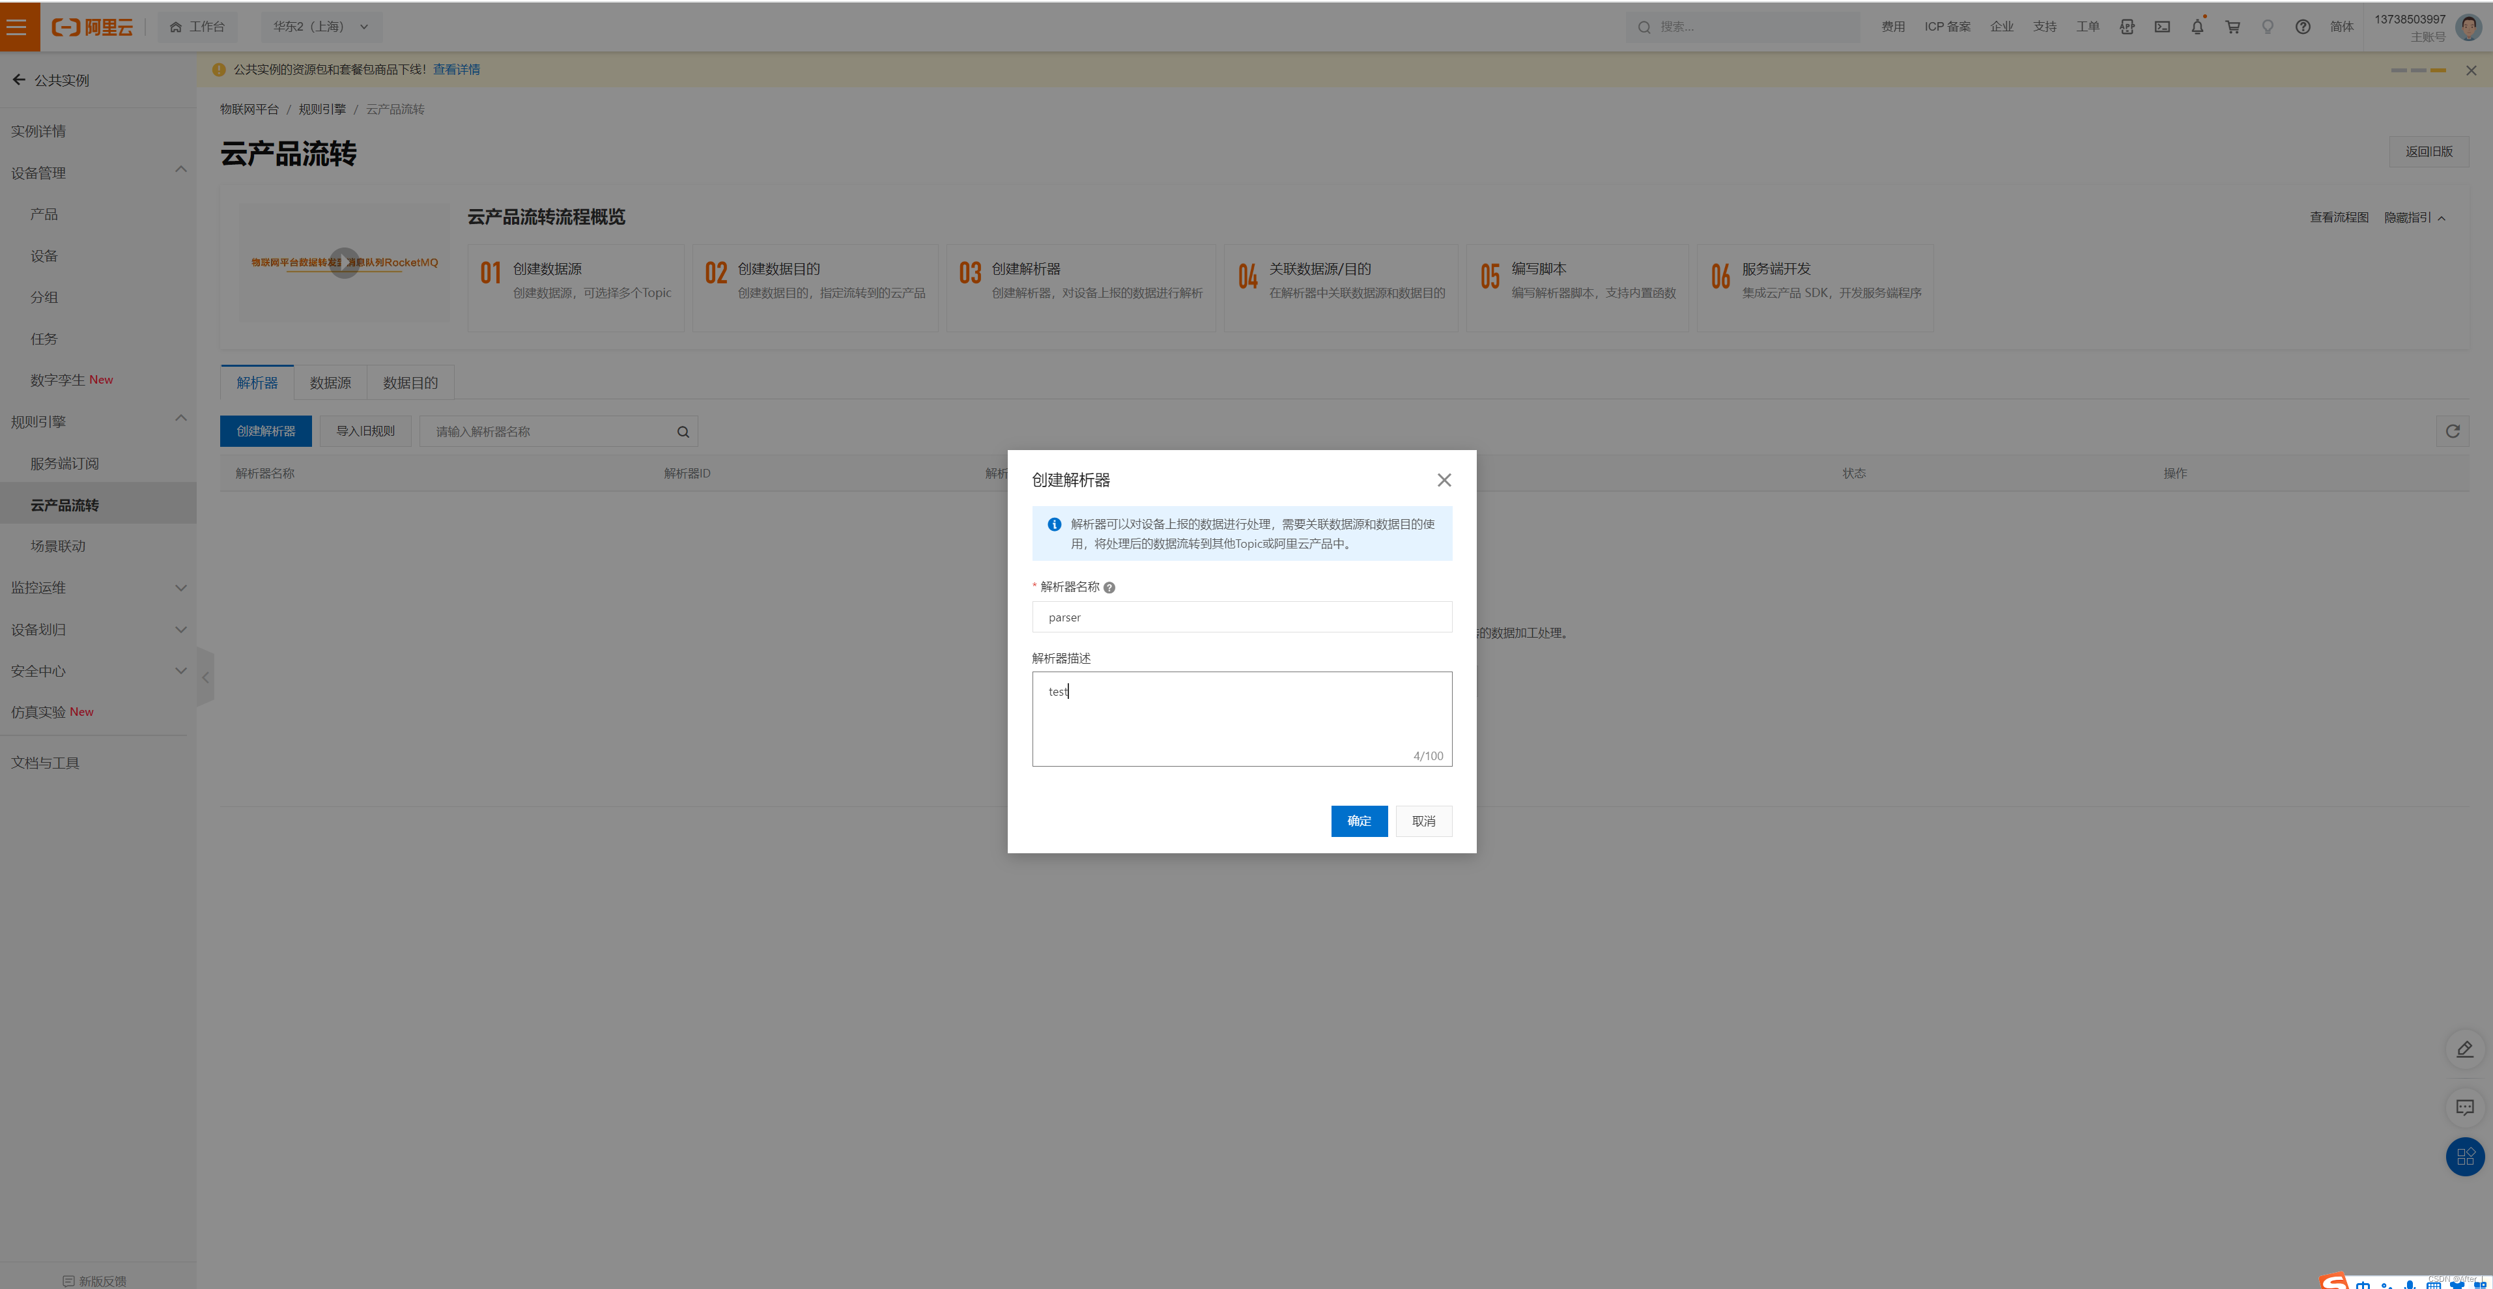
Task: Open the shopping cart icon
Action: [2232, 27]
